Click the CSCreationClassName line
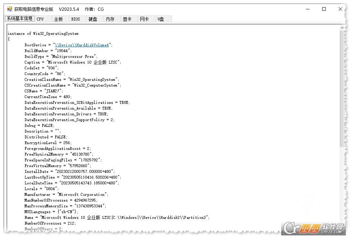This screenshot has width=353, height=239. [73, 85]
